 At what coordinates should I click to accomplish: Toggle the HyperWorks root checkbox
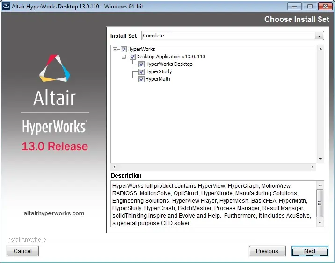pyautogui.click(x=124, y=49)
